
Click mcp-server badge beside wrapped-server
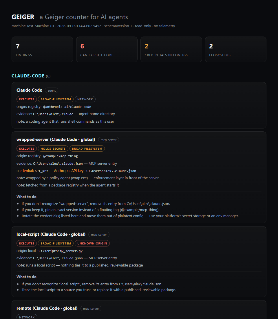click(x=109, y=140)
